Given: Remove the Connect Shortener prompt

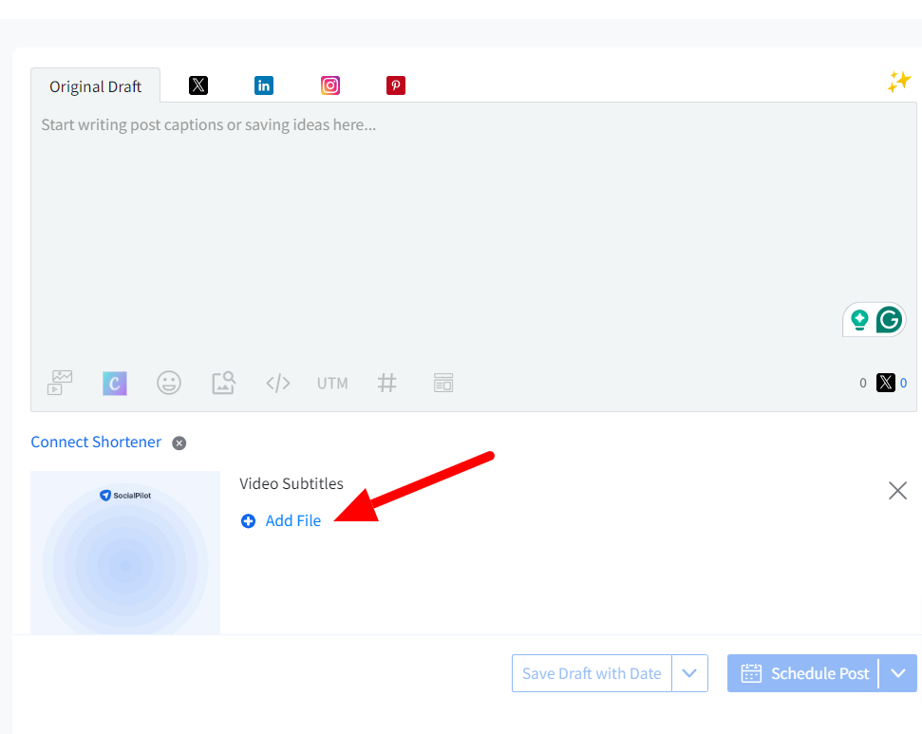Looking at the screenshot, I should pyautogui.click(x=179, y=442).
